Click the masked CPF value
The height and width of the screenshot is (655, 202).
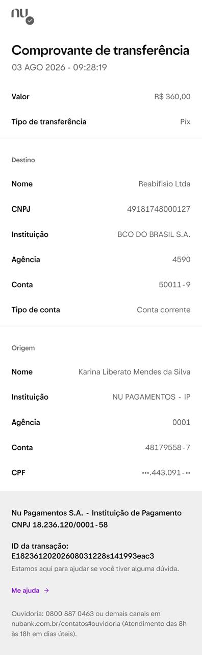(x=166, y=473)
